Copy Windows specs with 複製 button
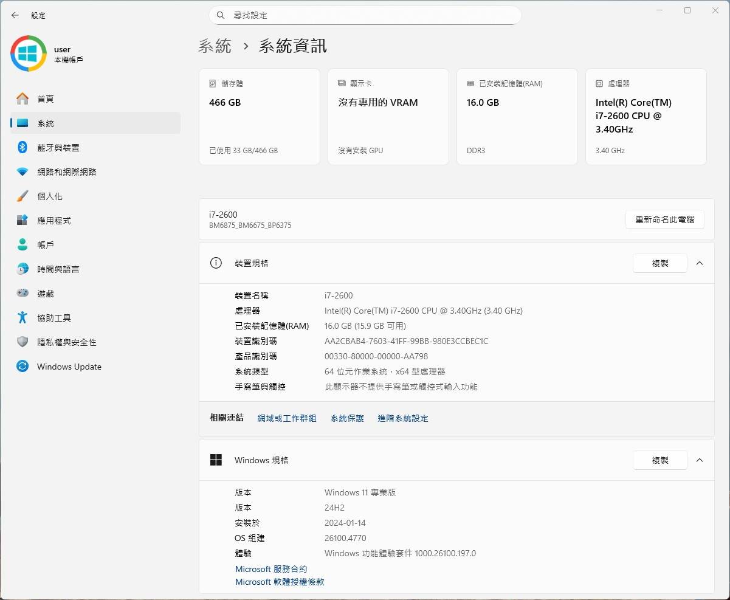The height and width of the screenshot is (600, 730). [x=660, y=460]
